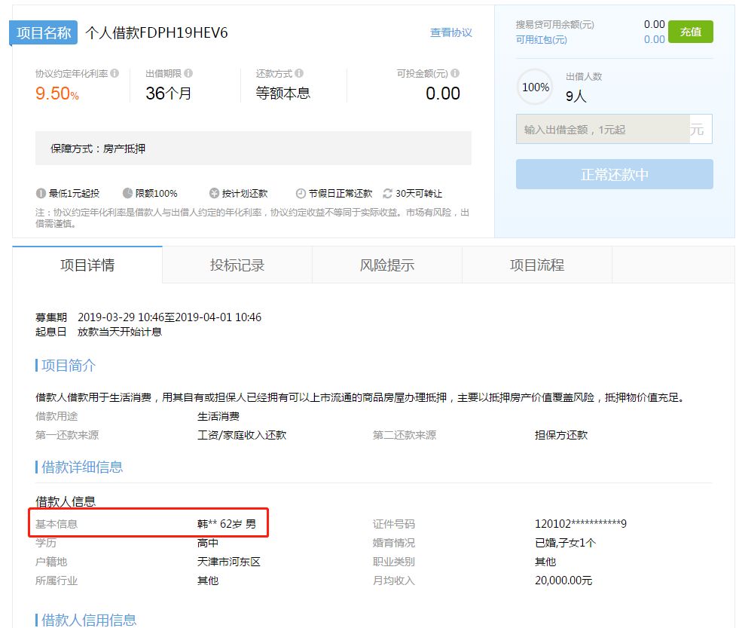Click the 限额100% pie icon
The image size is (739, 628).
128,194
